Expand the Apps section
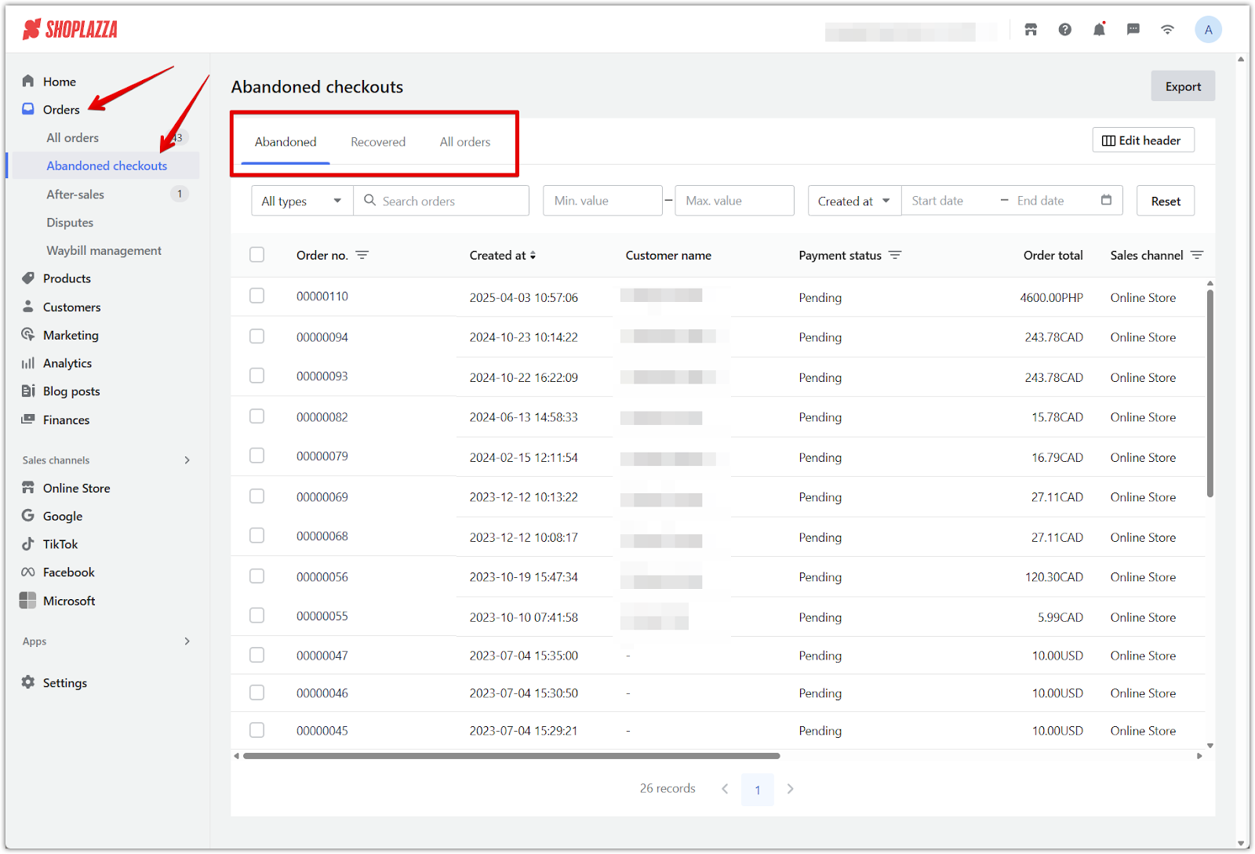 (x=187, y=641)
